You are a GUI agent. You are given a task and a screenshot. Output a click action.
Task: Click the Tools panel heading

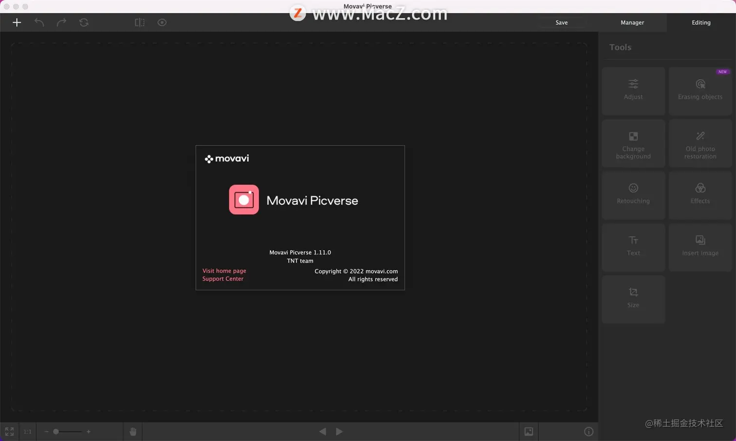[x=620, y=47]
